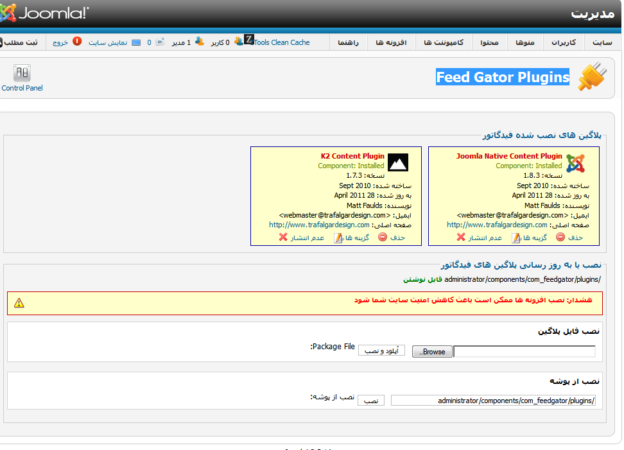Open the Control Panel toolbar icon
This screenshot has height=450, width=624.
(22, 73)
